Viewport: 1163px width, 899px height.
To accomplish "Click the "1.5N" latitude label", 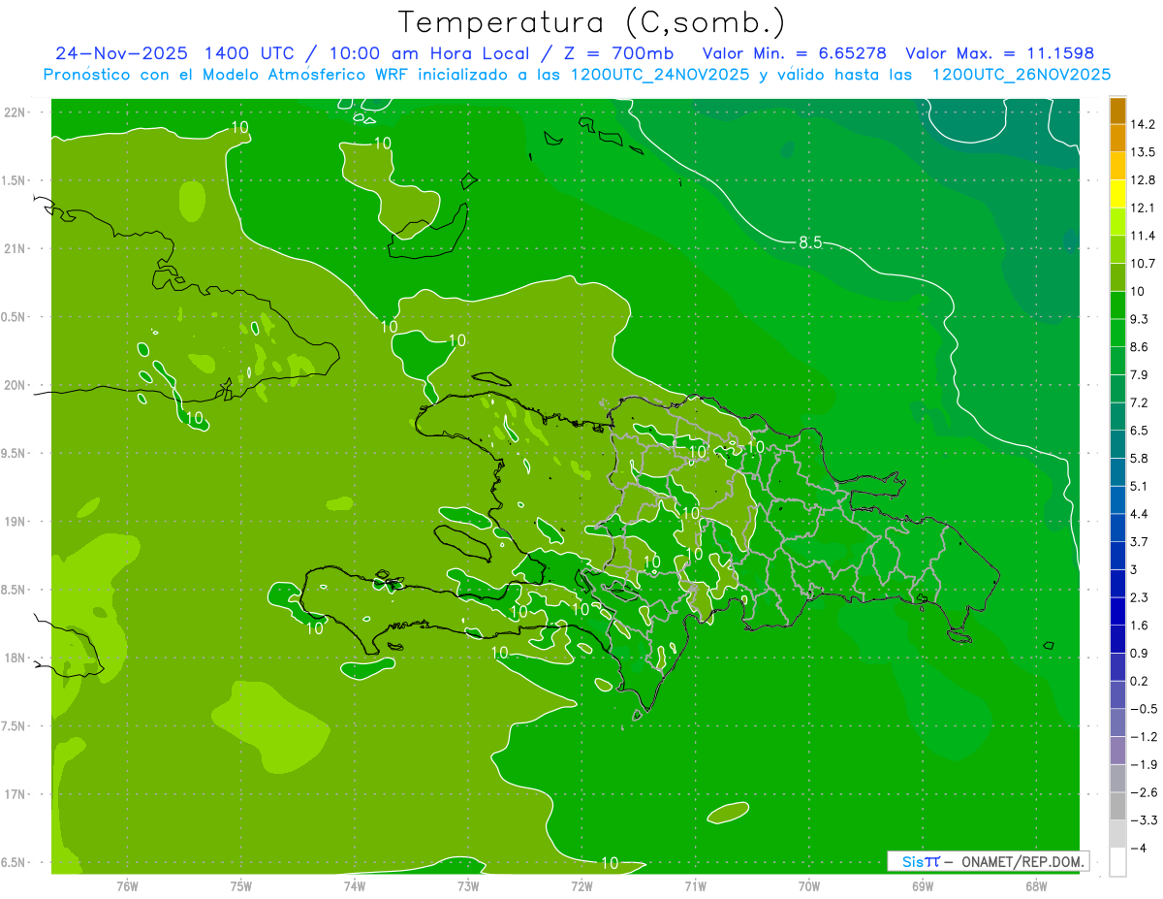I will [13, 180].
